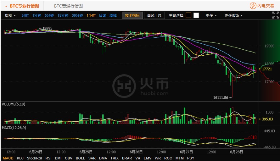This screenshot has height=161, width=280.
Task: Click the 17000 price axis label
Action: point(270,82)
